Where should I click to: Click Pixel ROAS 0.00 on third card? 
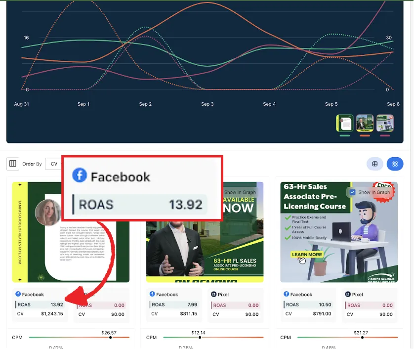click(370, 305)
